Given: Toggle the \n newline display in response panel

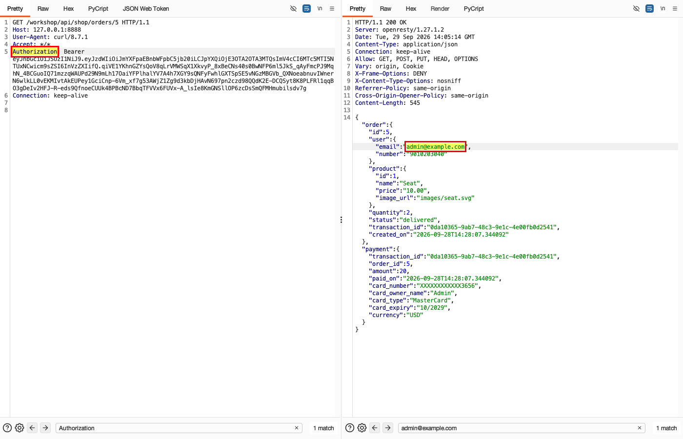Looking at the screenshot, I should (x=663, y=9).
